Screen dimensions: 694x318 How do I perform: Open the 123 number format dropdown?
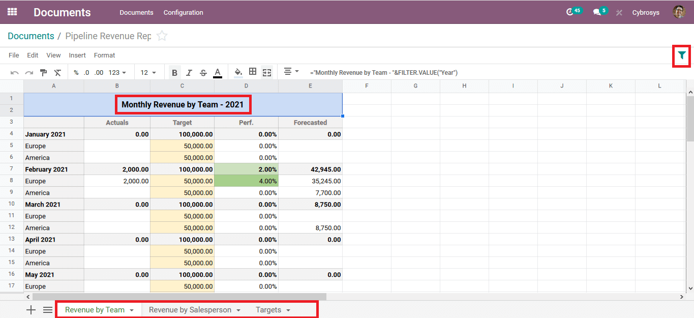[x=117, y=73]
